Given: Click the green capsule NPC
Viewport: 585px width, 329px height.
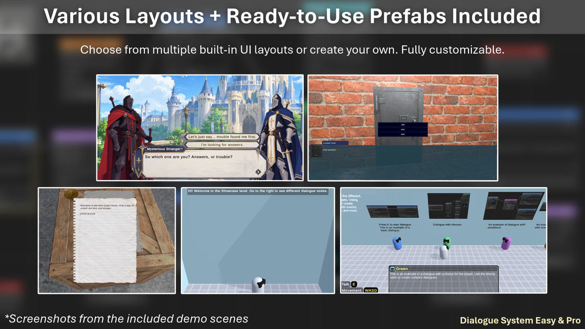Looking at the screenshot, I should coord(447,241).
